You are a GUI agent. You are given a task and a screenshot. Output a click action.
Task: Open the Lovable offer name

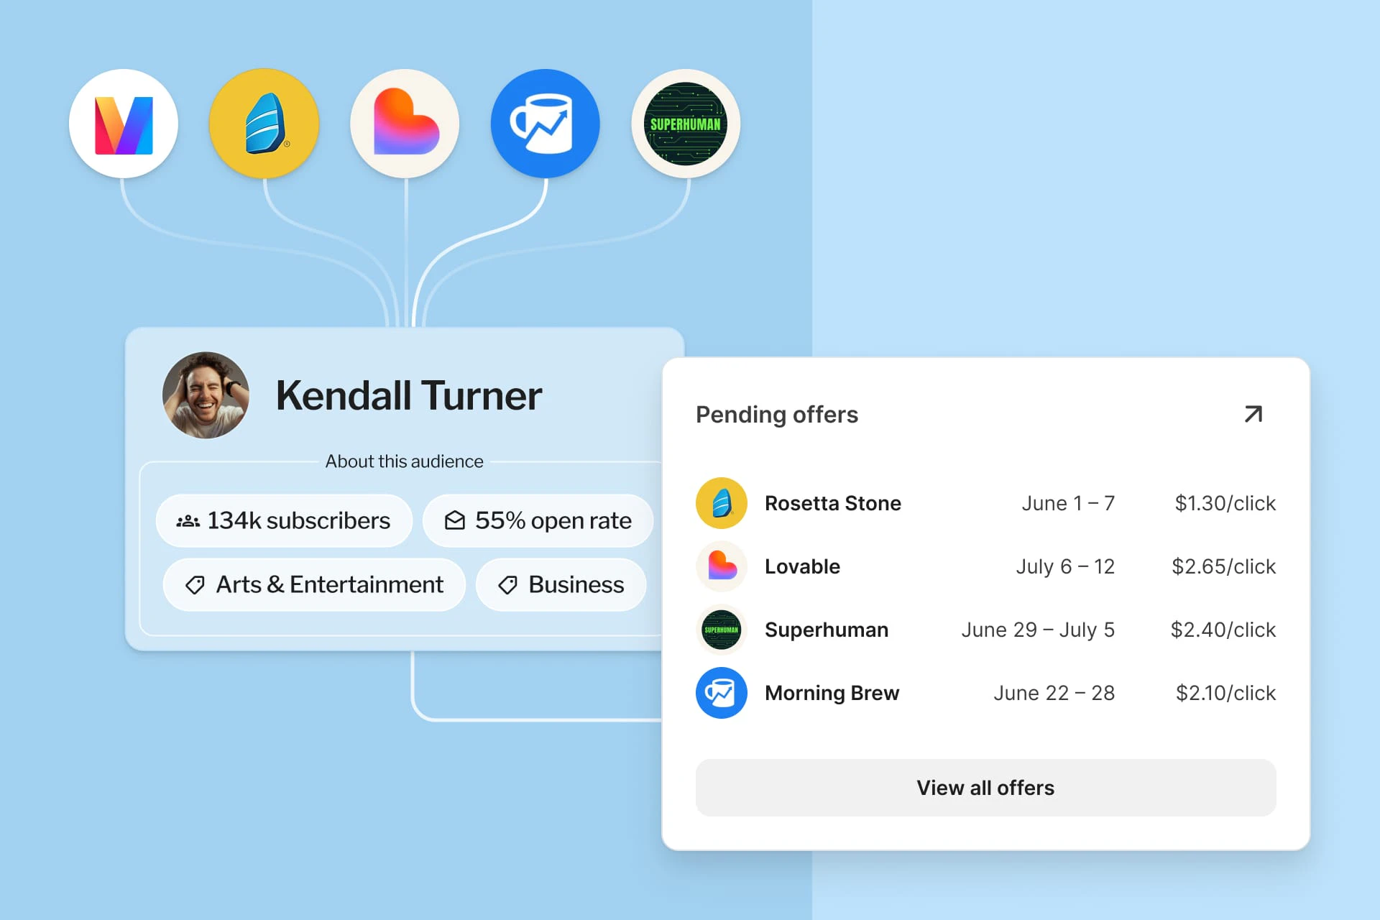click(x=802, y=566)
